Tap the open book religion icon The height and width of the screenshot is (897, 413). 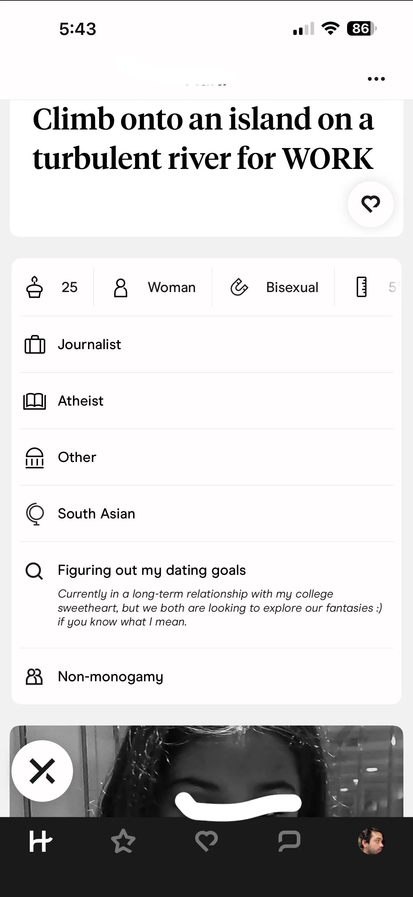(35, 401)
